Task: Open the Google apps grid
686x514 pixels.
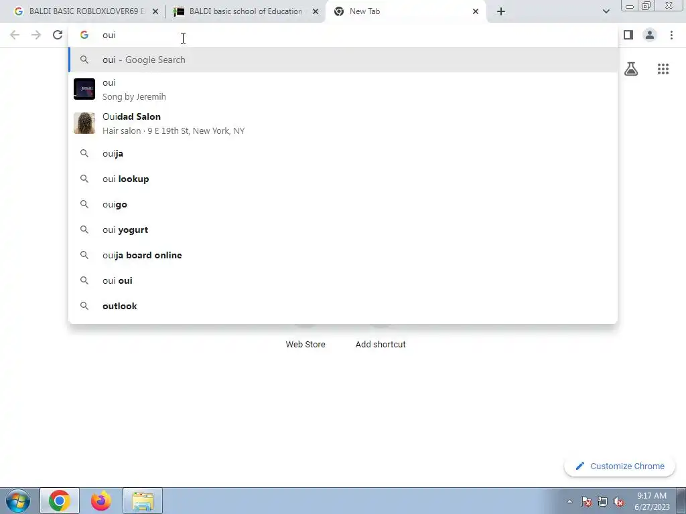Action: click(663, 69)
